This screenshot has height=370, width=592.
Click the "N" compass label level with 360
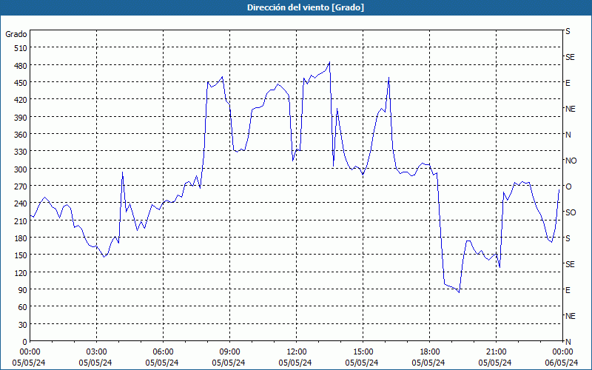[568, 135]
